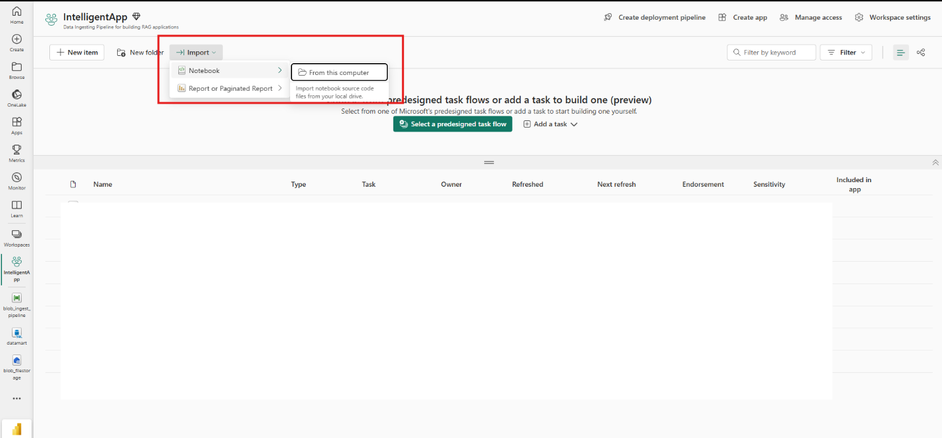Click the Monitor icon in sidebar
942x438 pixels.
(x=16, y=180)
